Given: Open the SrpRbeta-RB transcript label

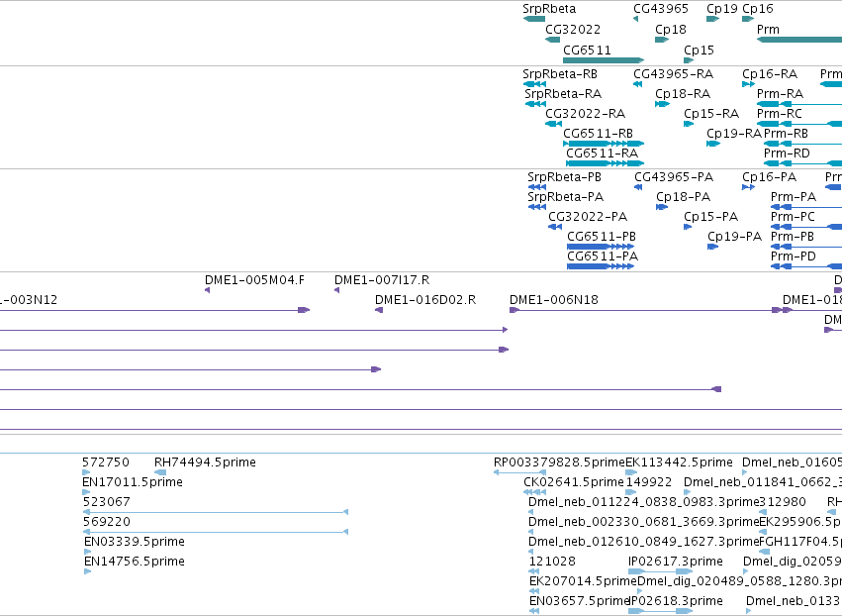Looking at the screenshot, I should (x=560, y=74).
